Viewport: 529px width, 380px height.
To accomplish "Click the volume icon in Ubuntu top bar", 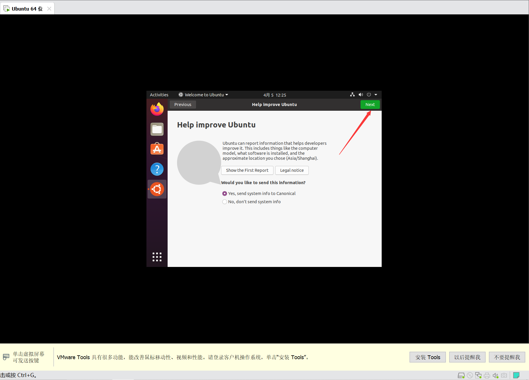I will (361, 95).
